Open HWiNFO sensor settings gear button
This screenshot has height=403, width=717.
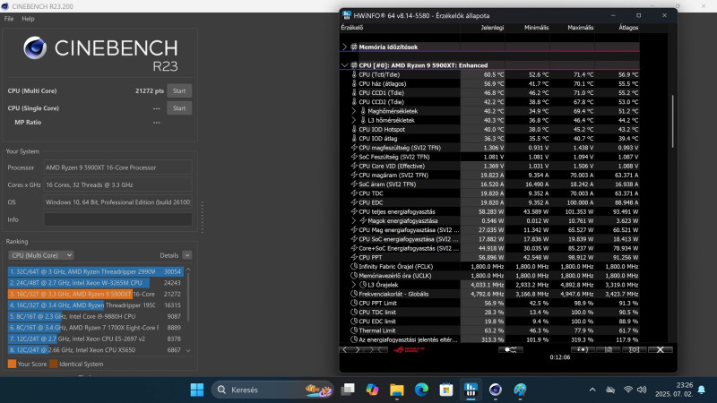click(x=635, y=350)
